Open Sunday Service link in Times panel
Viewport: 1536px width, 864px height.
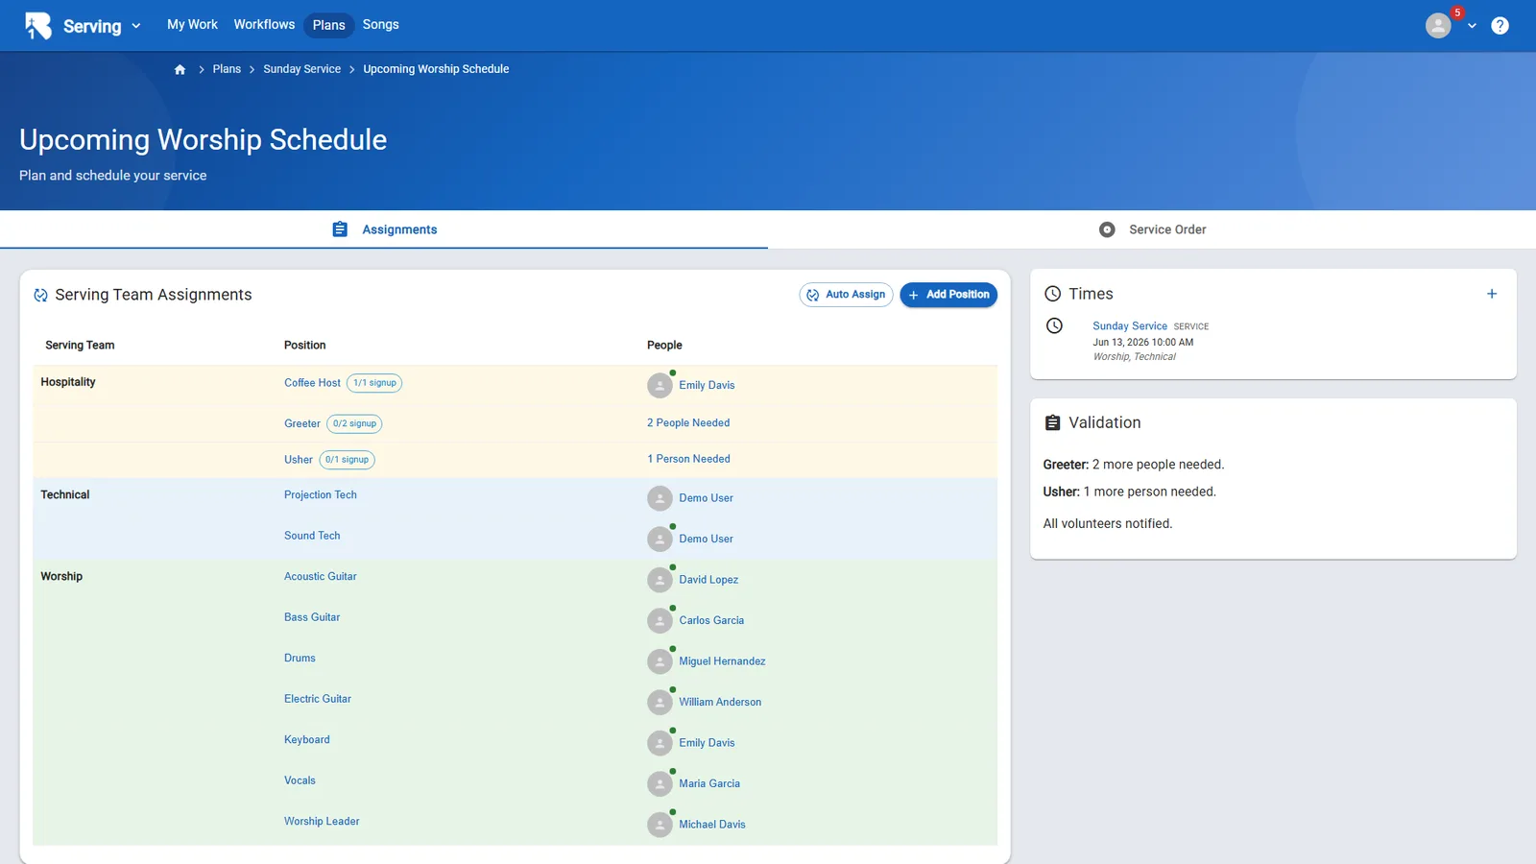1130,326
